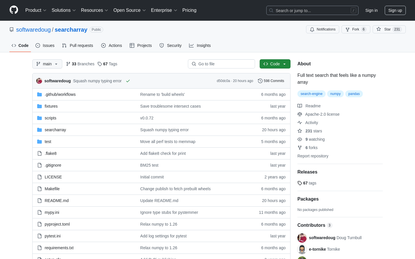Screen dimensions: 415x259
Task: Open the pyproject.toml file
Action: (57, 224)
